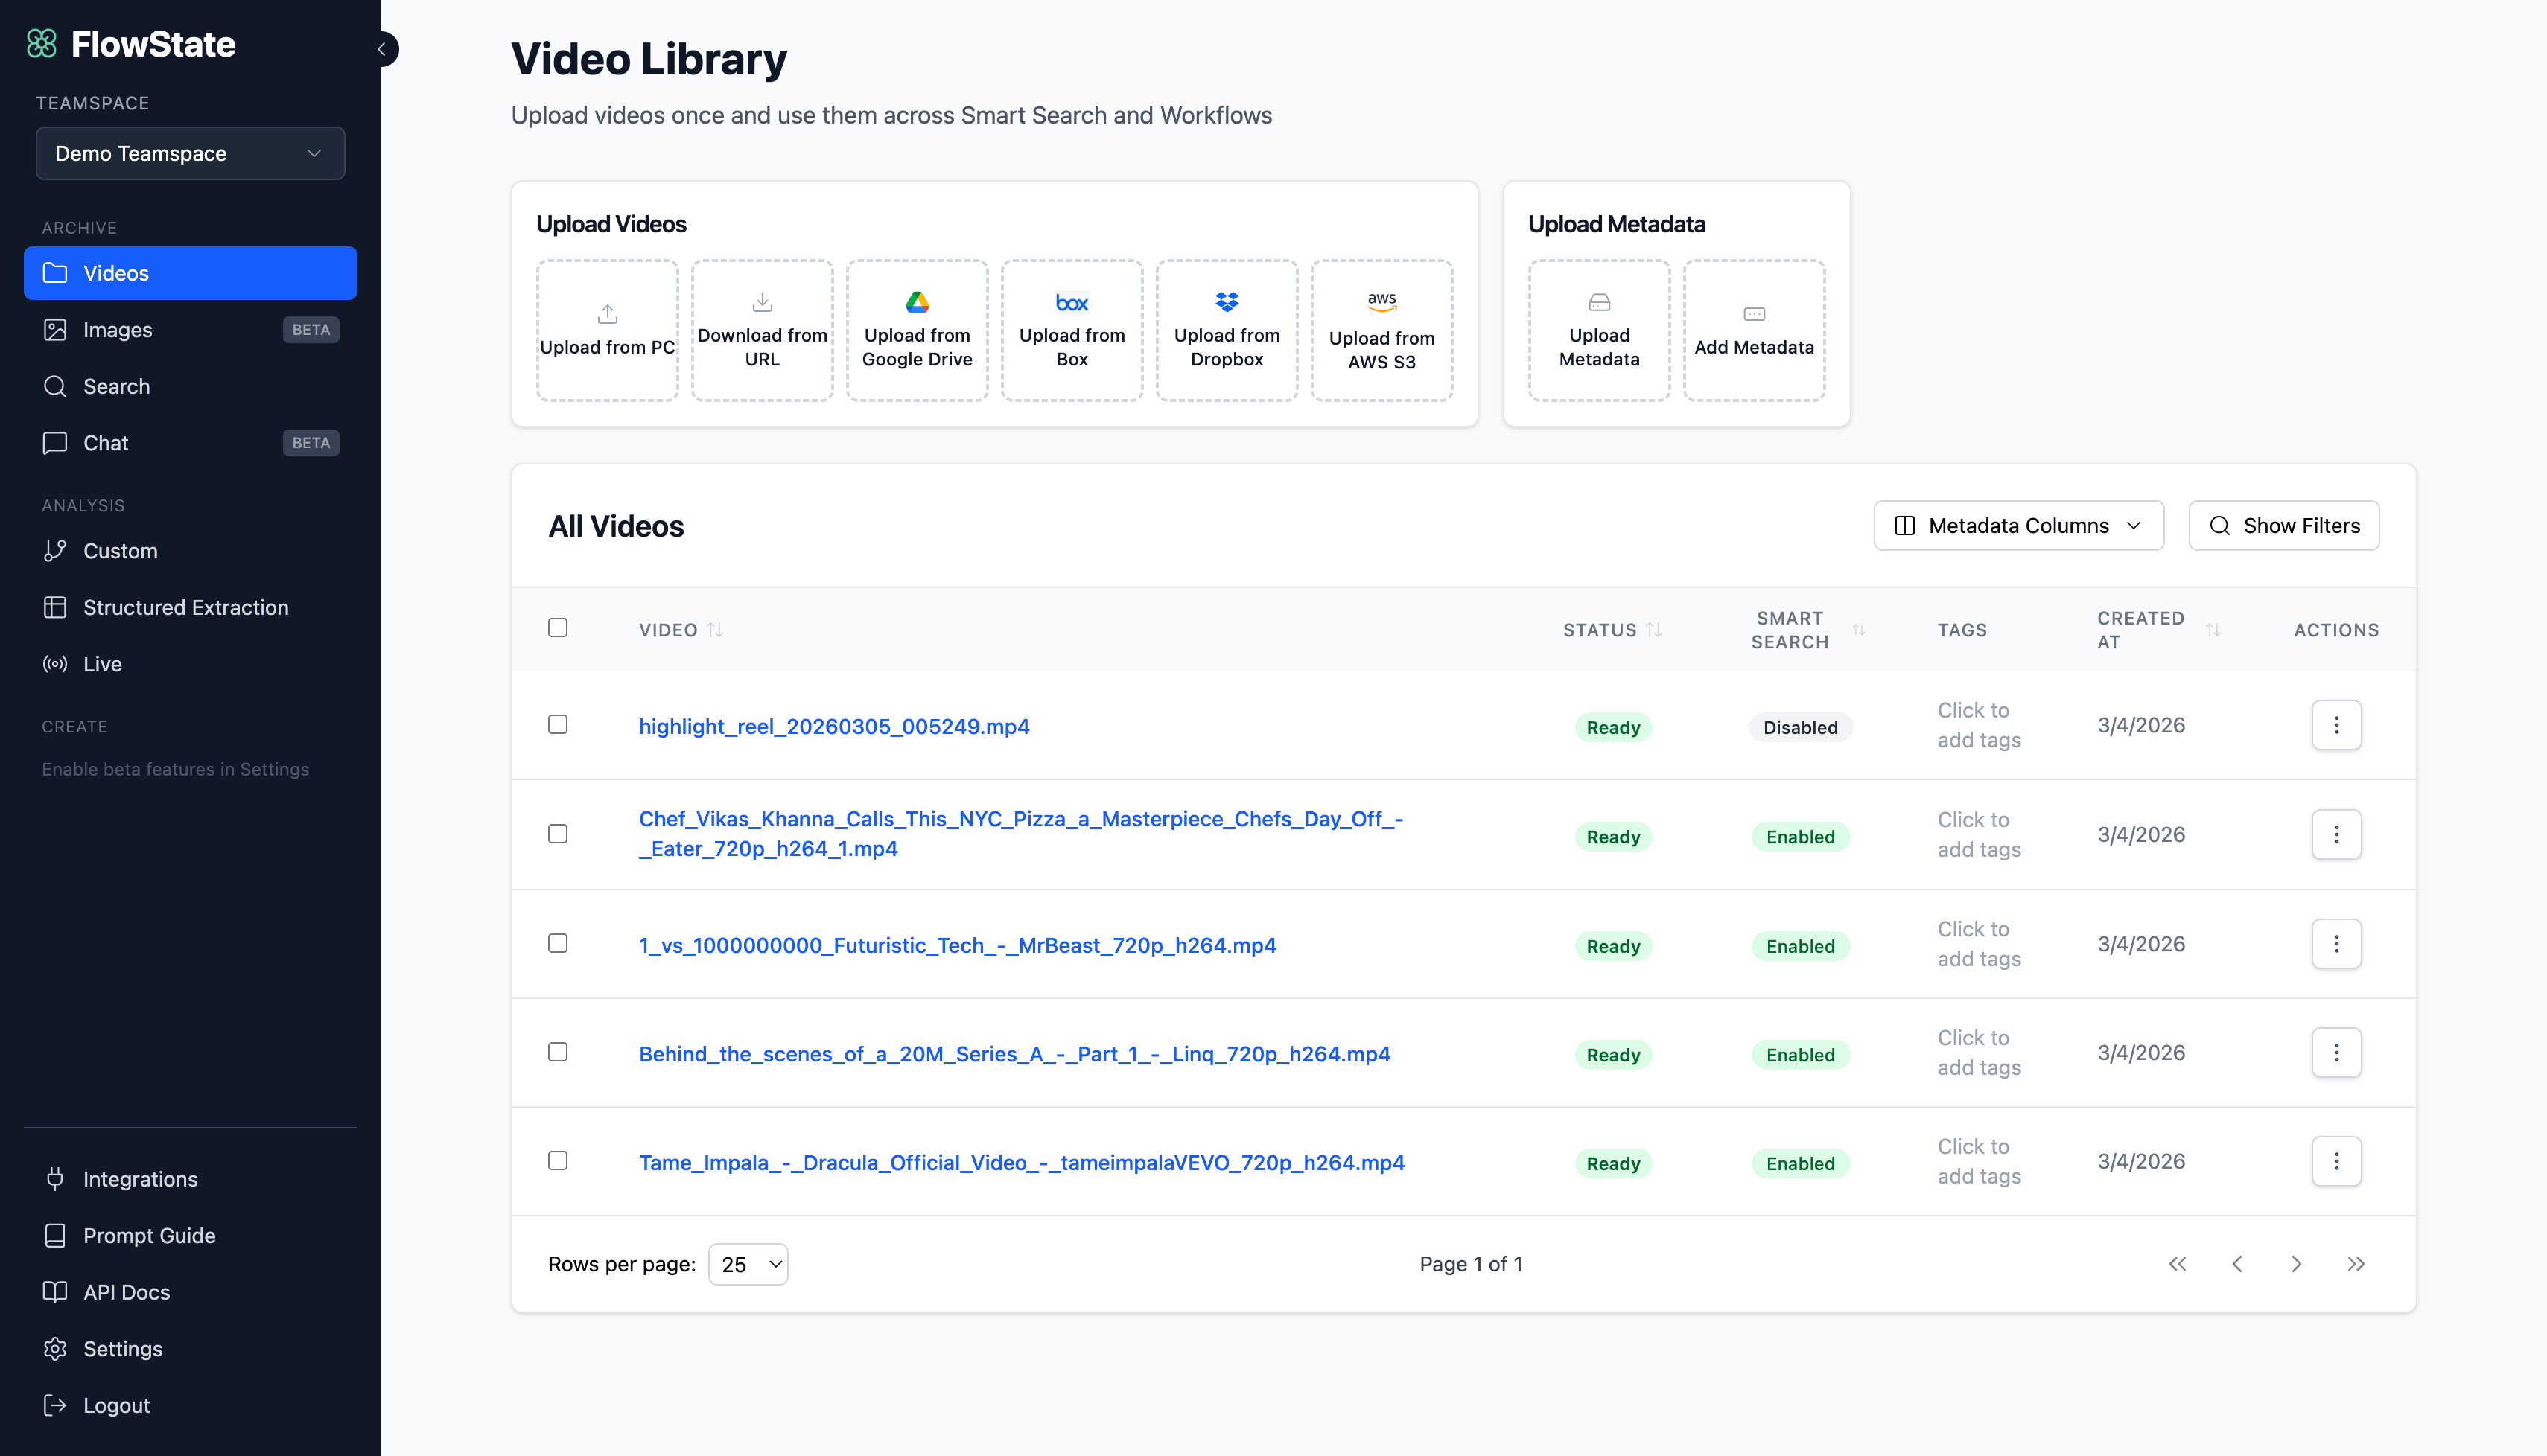Select Upload from Dropbox tile
The image size is (2547, 1456).
coord(1227,330)
